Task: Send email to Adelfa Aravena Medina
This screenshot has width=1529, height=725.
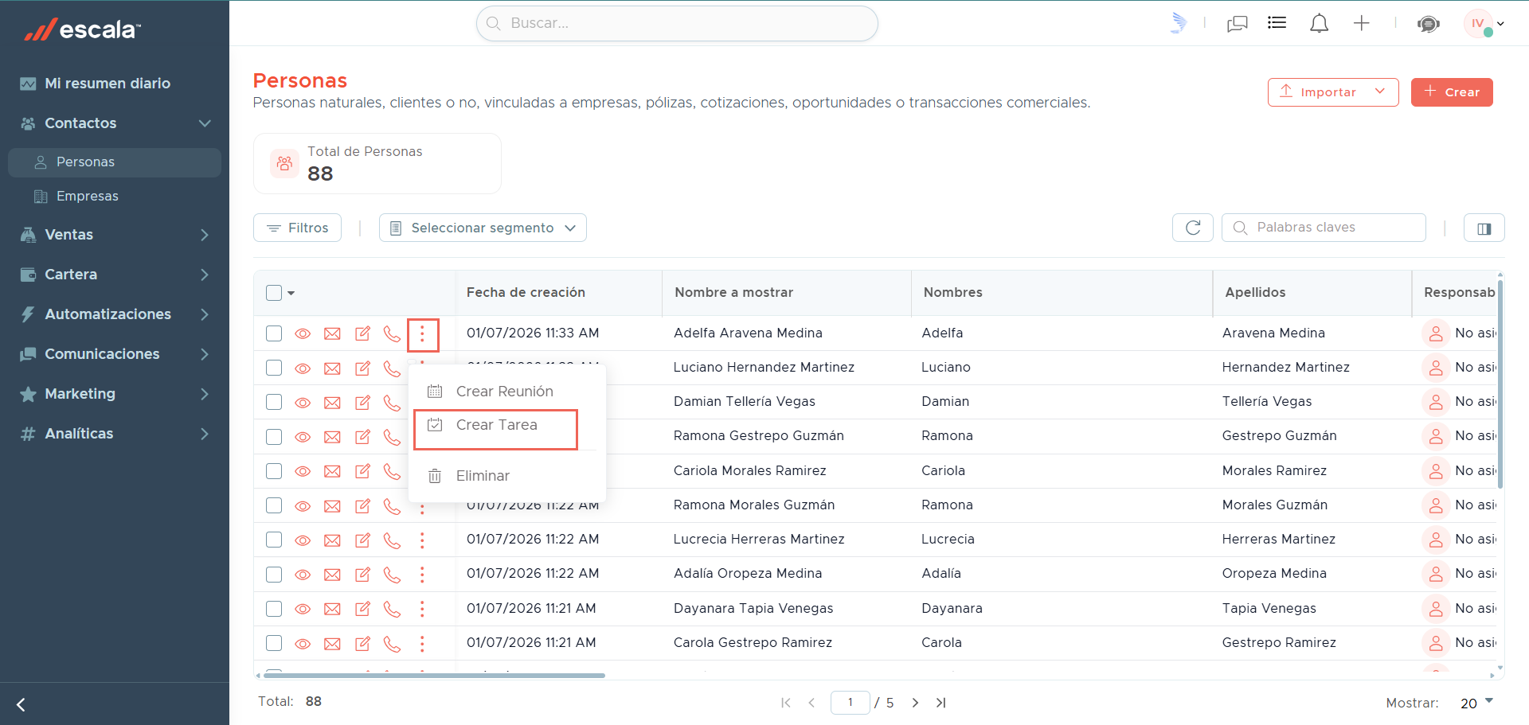Action: (x=332, y=333)
